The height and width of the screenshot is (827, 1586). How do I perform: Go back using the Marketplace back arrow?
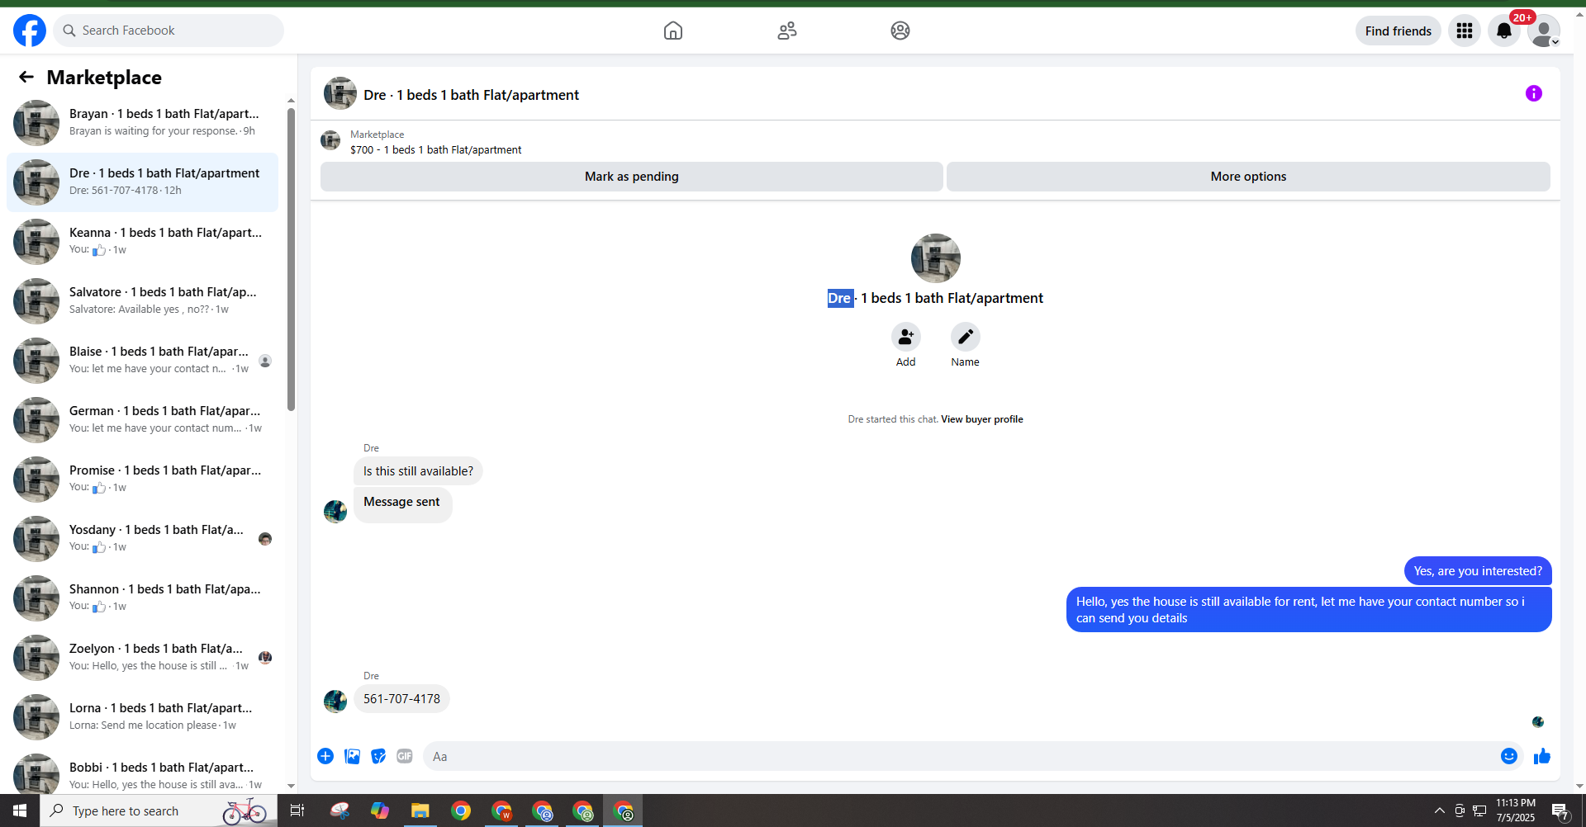pos(26,77)
